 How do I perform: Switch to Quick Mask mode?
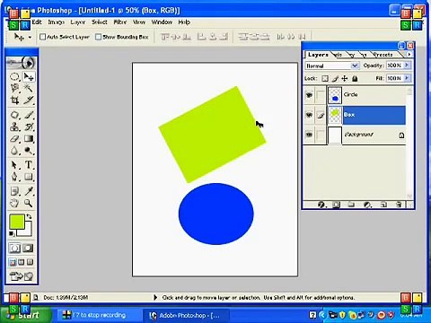(28, 248)
